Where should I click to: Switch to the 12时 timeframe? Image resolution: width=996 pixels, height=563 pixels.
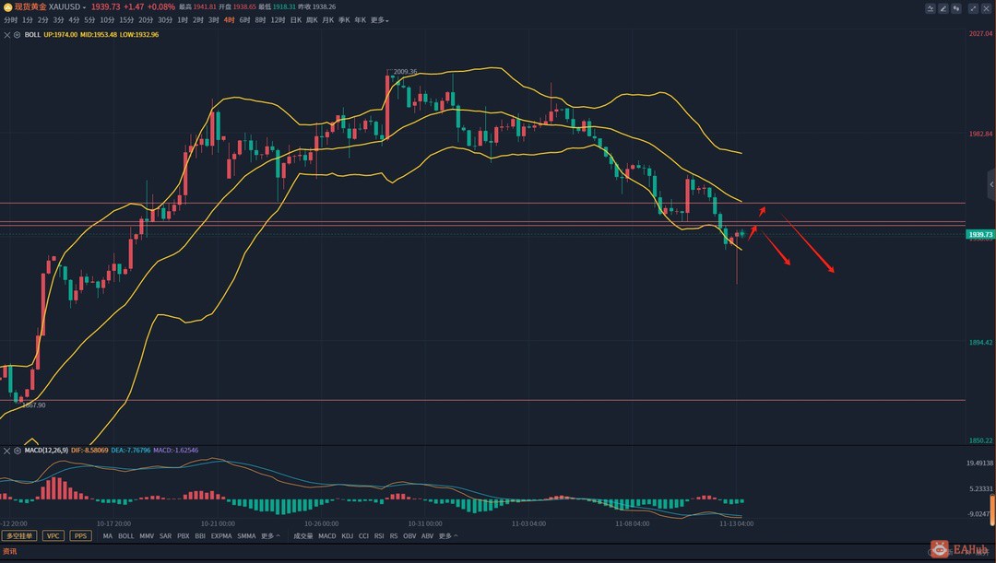coord(278,20)
